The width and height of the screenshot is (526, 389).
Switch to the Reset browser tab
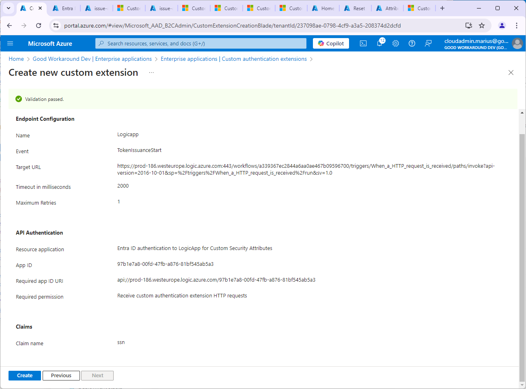pos(355,8)
